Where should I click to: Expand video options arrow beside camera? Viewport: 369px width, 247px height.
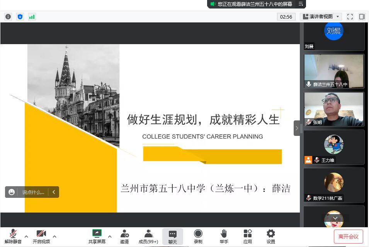point(54,237)
